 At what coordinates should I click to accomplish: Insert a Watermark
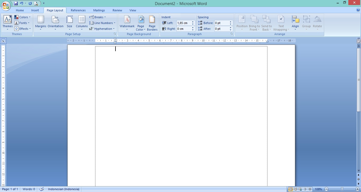click(127, 23)
